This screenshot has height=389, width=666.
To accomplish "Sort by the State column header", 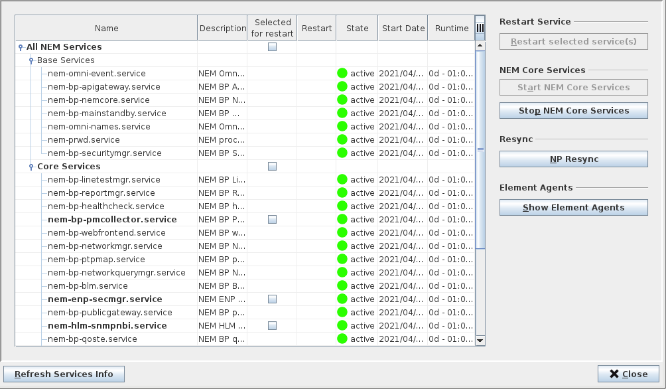I will click(357, 29).
